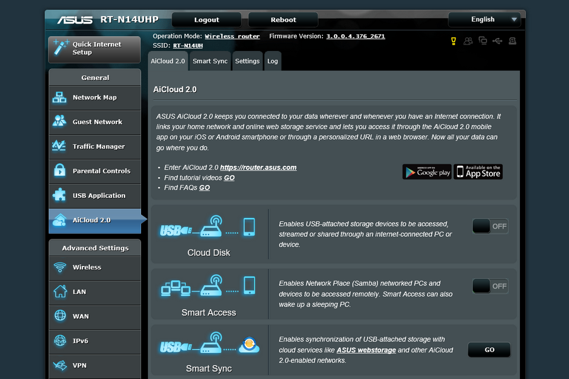Screen dimensions: 569x379
Task: Click the Logout button
Action: click(206, 20)
